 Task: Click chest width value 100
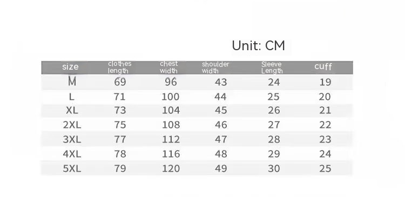pyautogui.click(x=171, y=97)
